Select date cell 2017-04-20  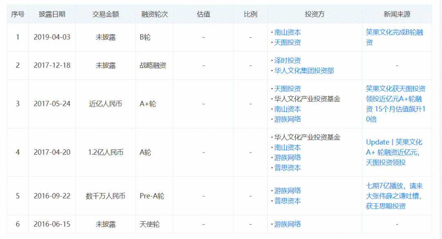(x=52, y=152)
